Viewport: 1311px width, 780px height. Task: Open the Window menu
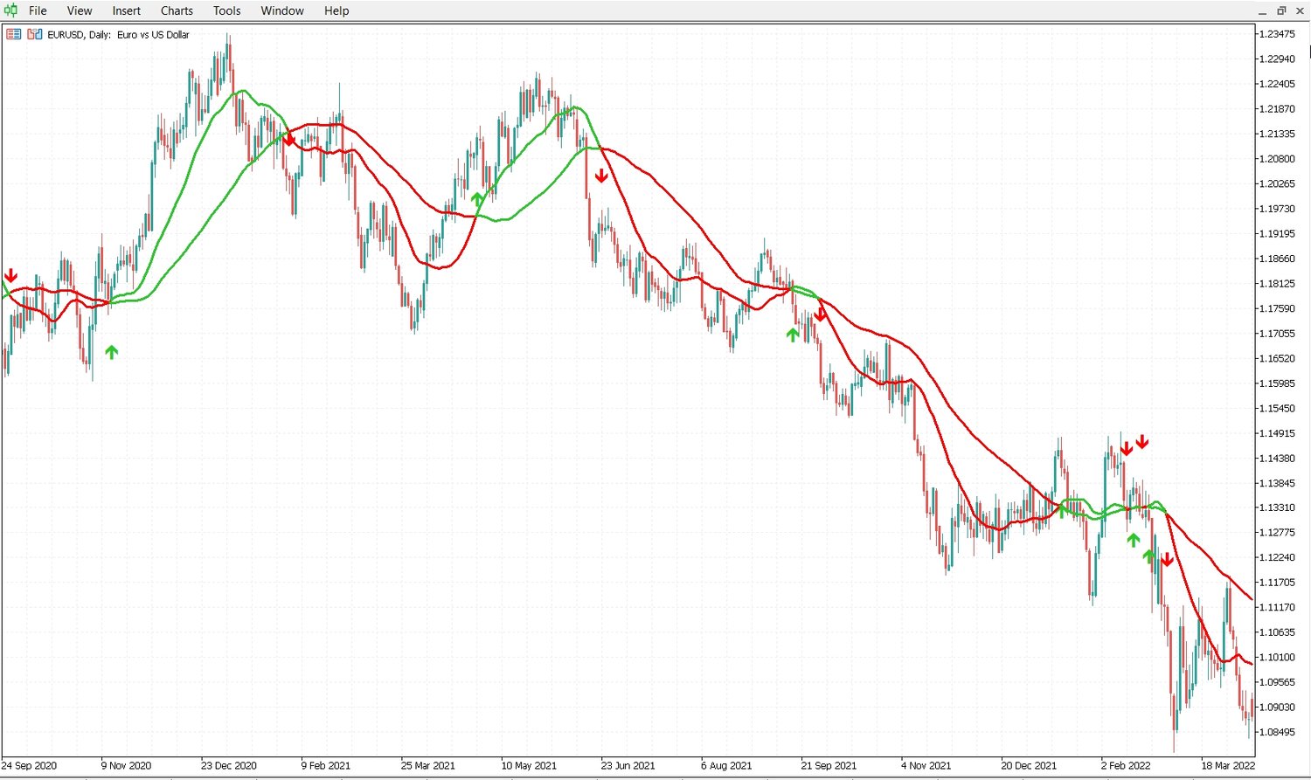click(282, 10)
